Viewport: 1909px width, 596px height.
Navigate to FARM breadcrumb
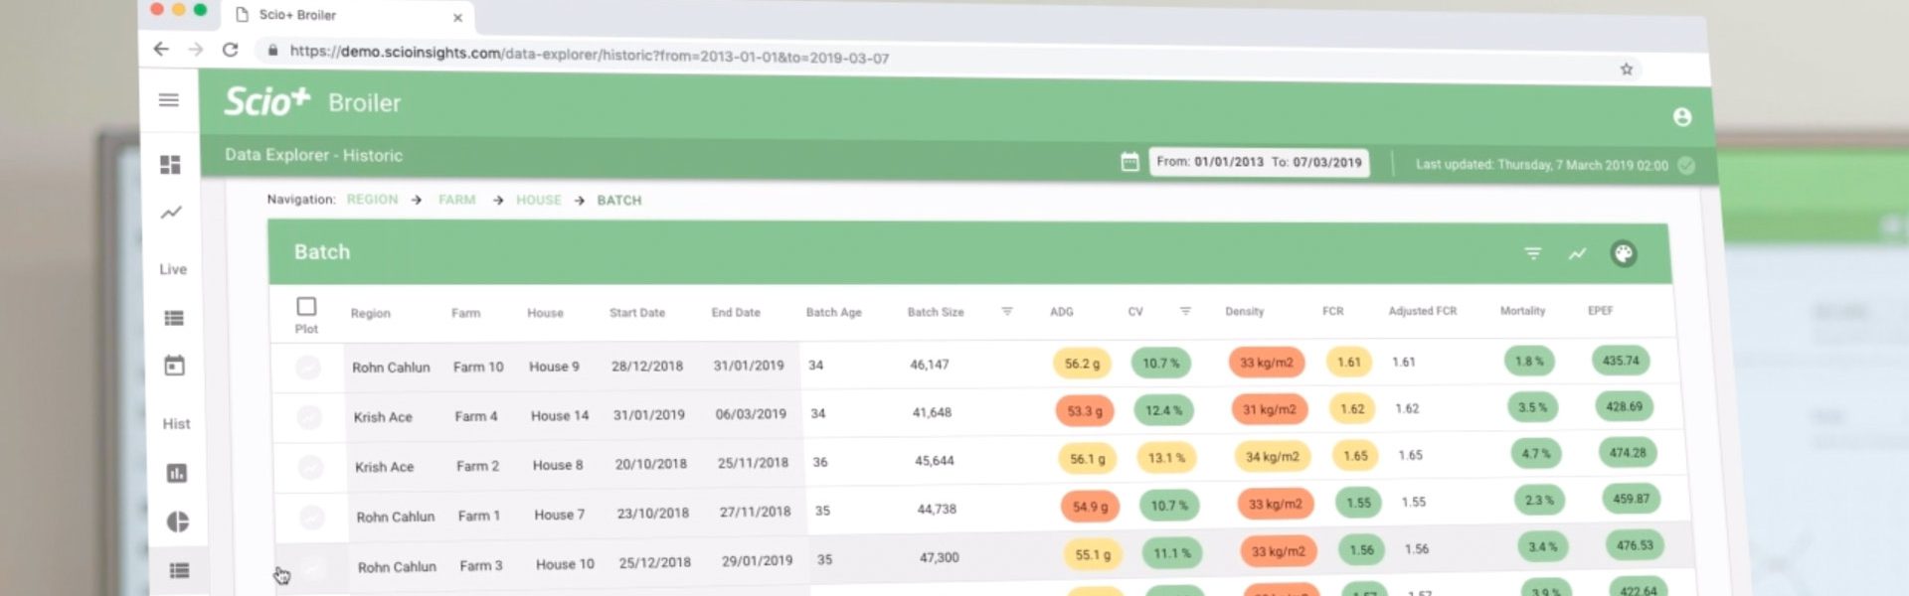pyautogui.click(x=457, y=200)
